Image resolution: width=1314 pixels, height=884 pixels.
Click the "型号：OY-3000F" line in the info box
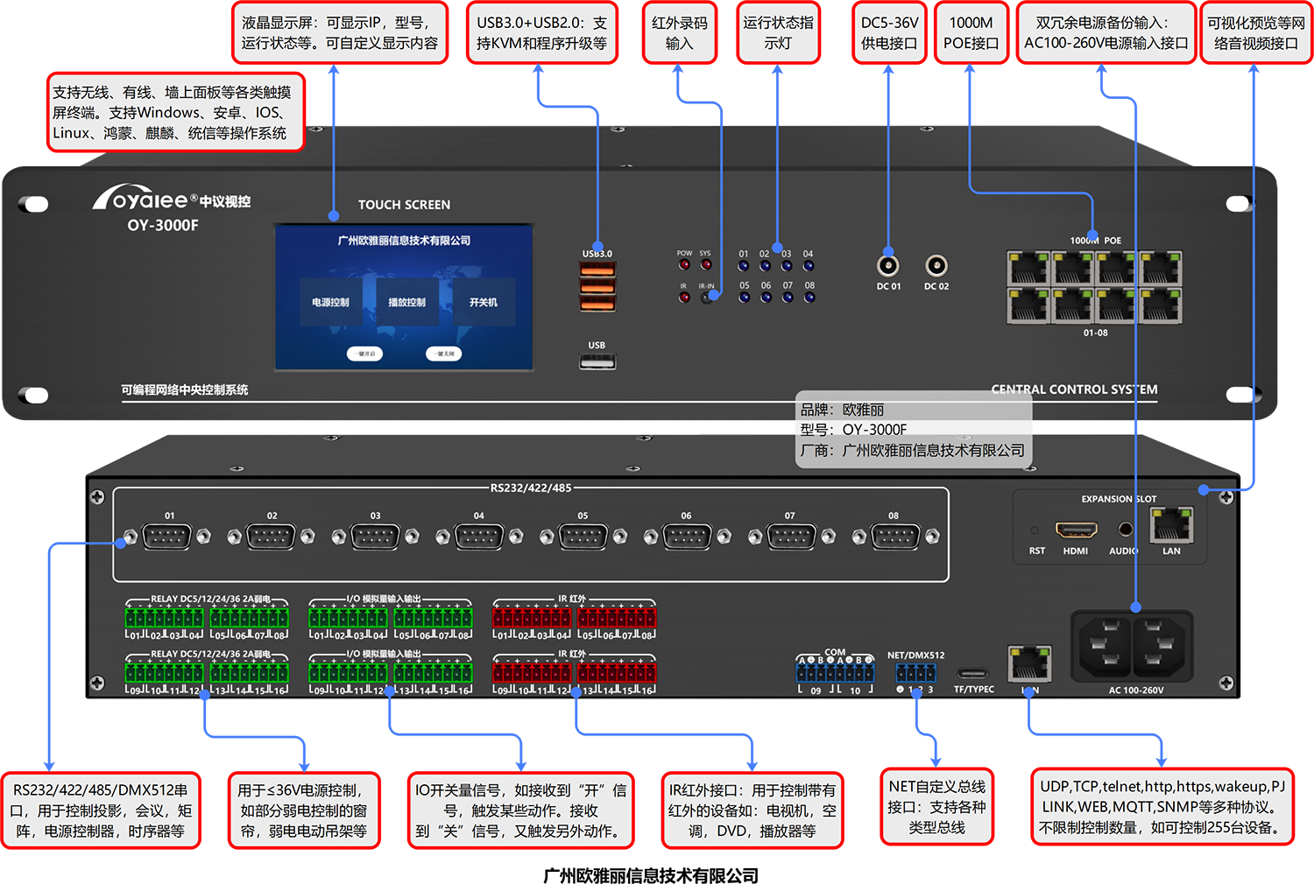coord(854,430)
